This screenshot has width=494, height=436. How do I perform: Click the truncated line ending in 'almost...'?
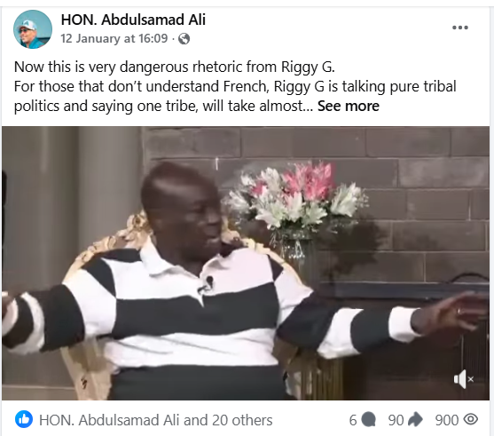pos(163,106)
